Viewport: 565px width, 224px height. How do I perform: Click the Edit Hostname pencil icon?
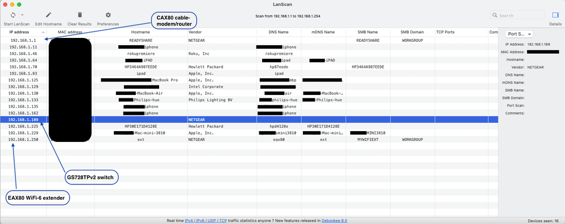48,15
